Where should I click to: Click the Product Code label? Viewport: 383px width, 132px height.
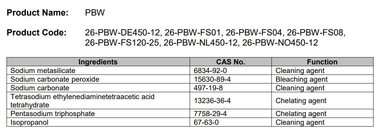37,32
